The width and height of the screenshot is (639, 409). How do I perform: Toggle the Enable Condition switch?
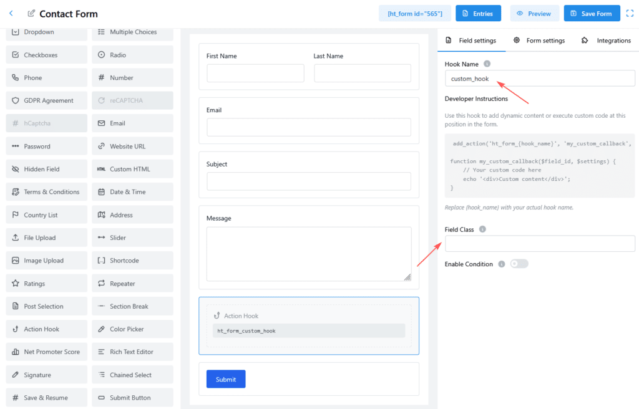pyautogui.click(x=519, y=264)
